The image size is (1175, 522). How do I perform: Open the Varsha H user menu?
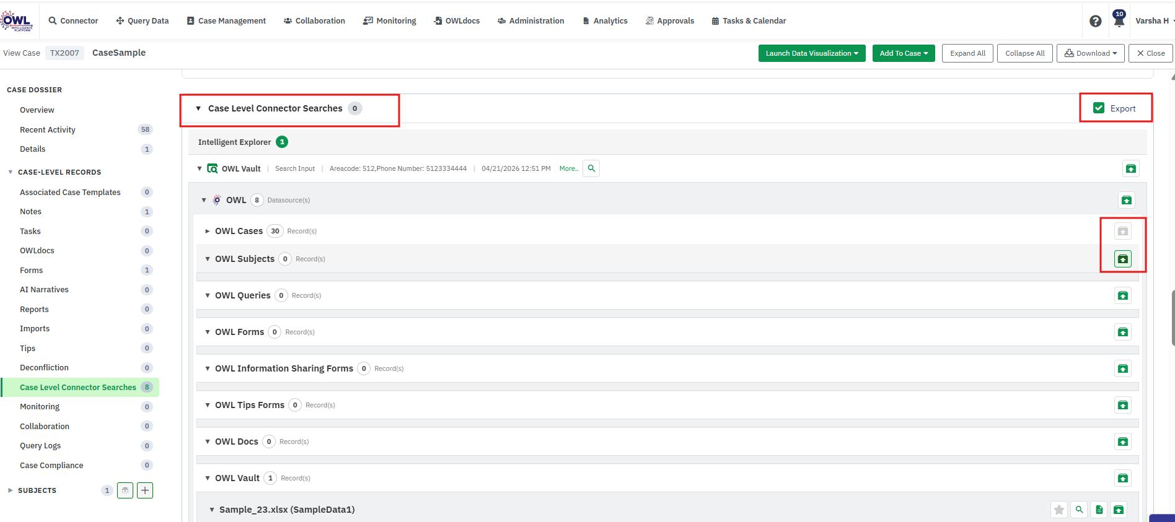pyautogui.click(x=1154, y=20)
